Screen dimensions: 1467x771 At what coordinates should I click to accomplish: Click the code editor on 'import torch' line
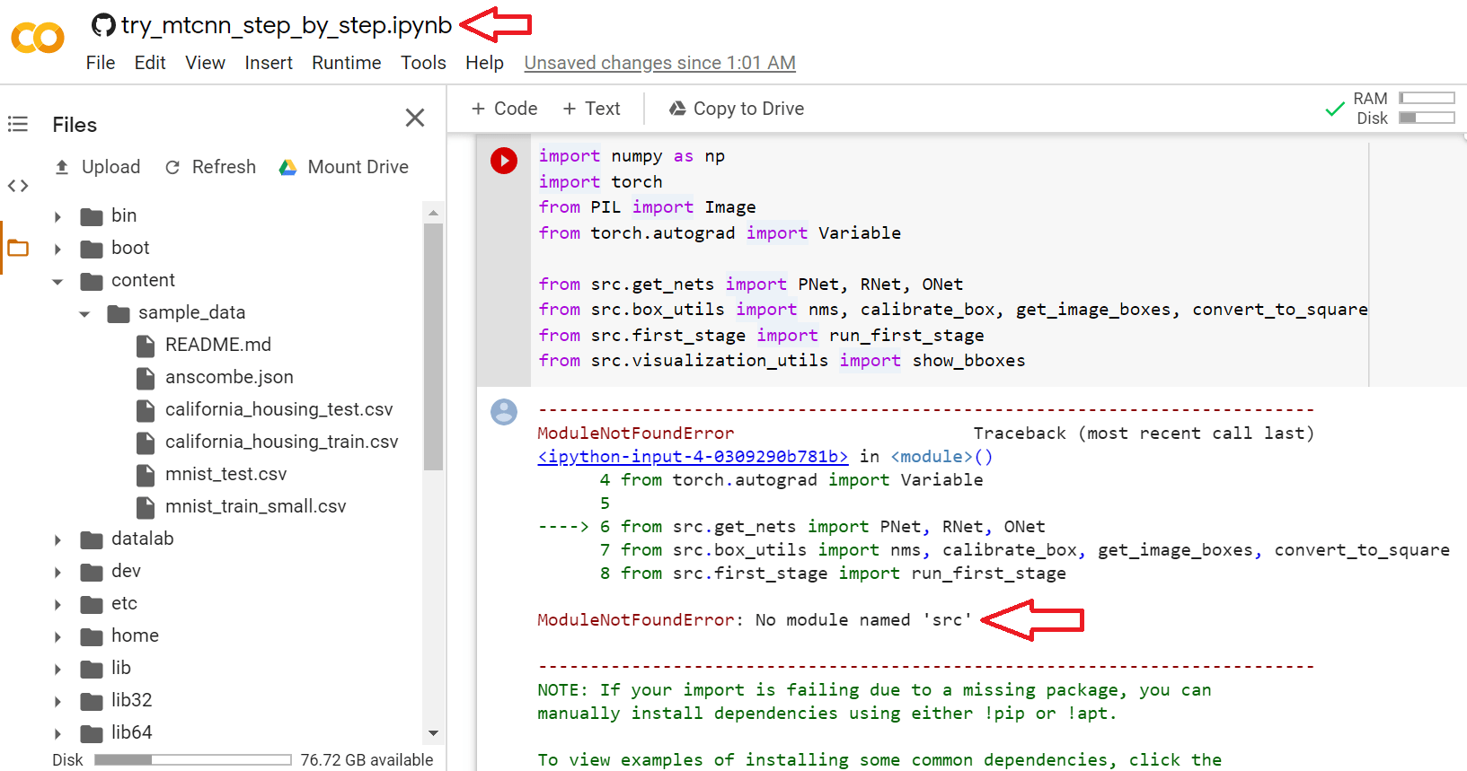[600, 181]
